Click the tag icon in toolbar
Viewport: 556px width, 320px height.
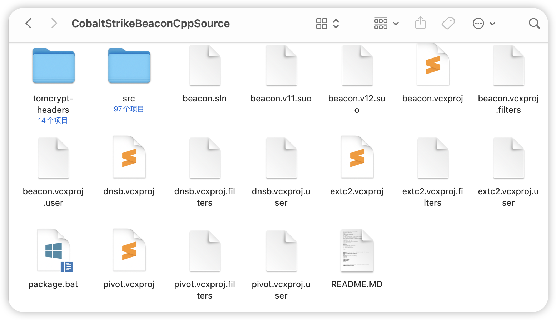click(448, 24)
